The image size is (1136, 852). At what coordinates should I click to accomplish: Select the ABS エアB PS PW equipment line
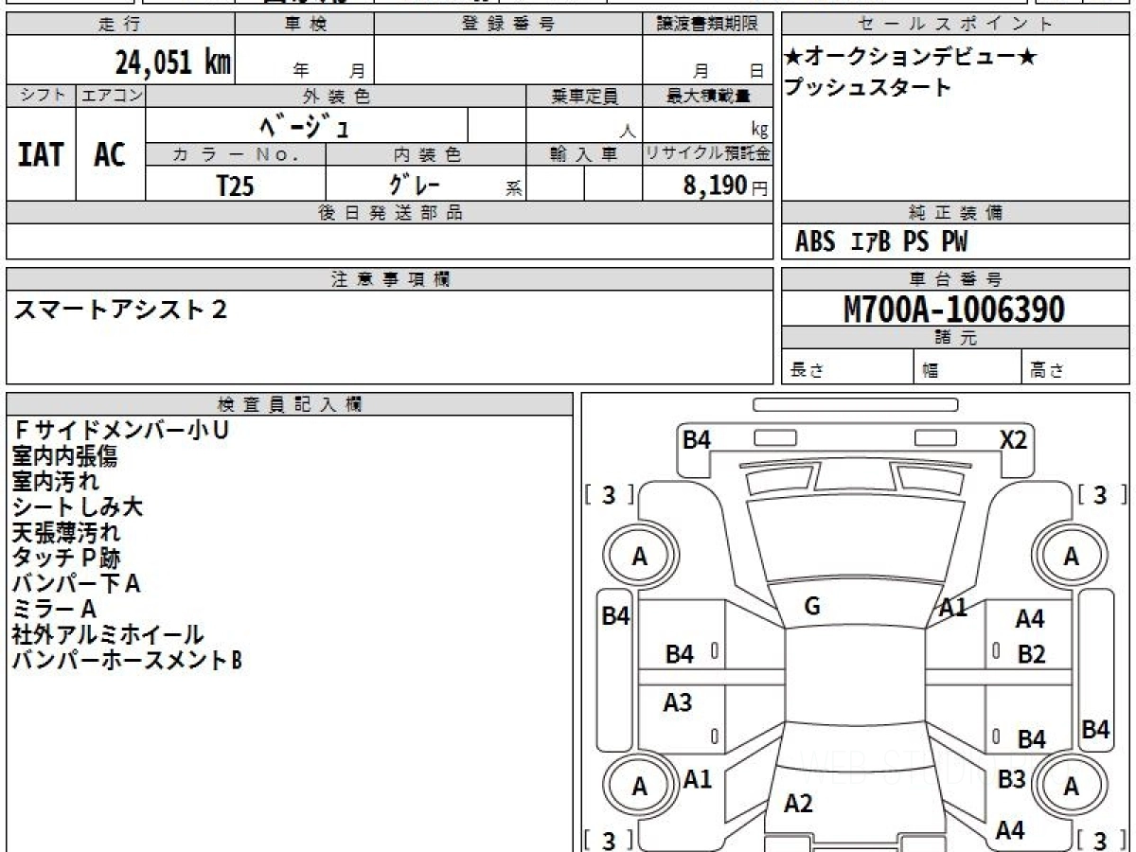pos(881,242)
